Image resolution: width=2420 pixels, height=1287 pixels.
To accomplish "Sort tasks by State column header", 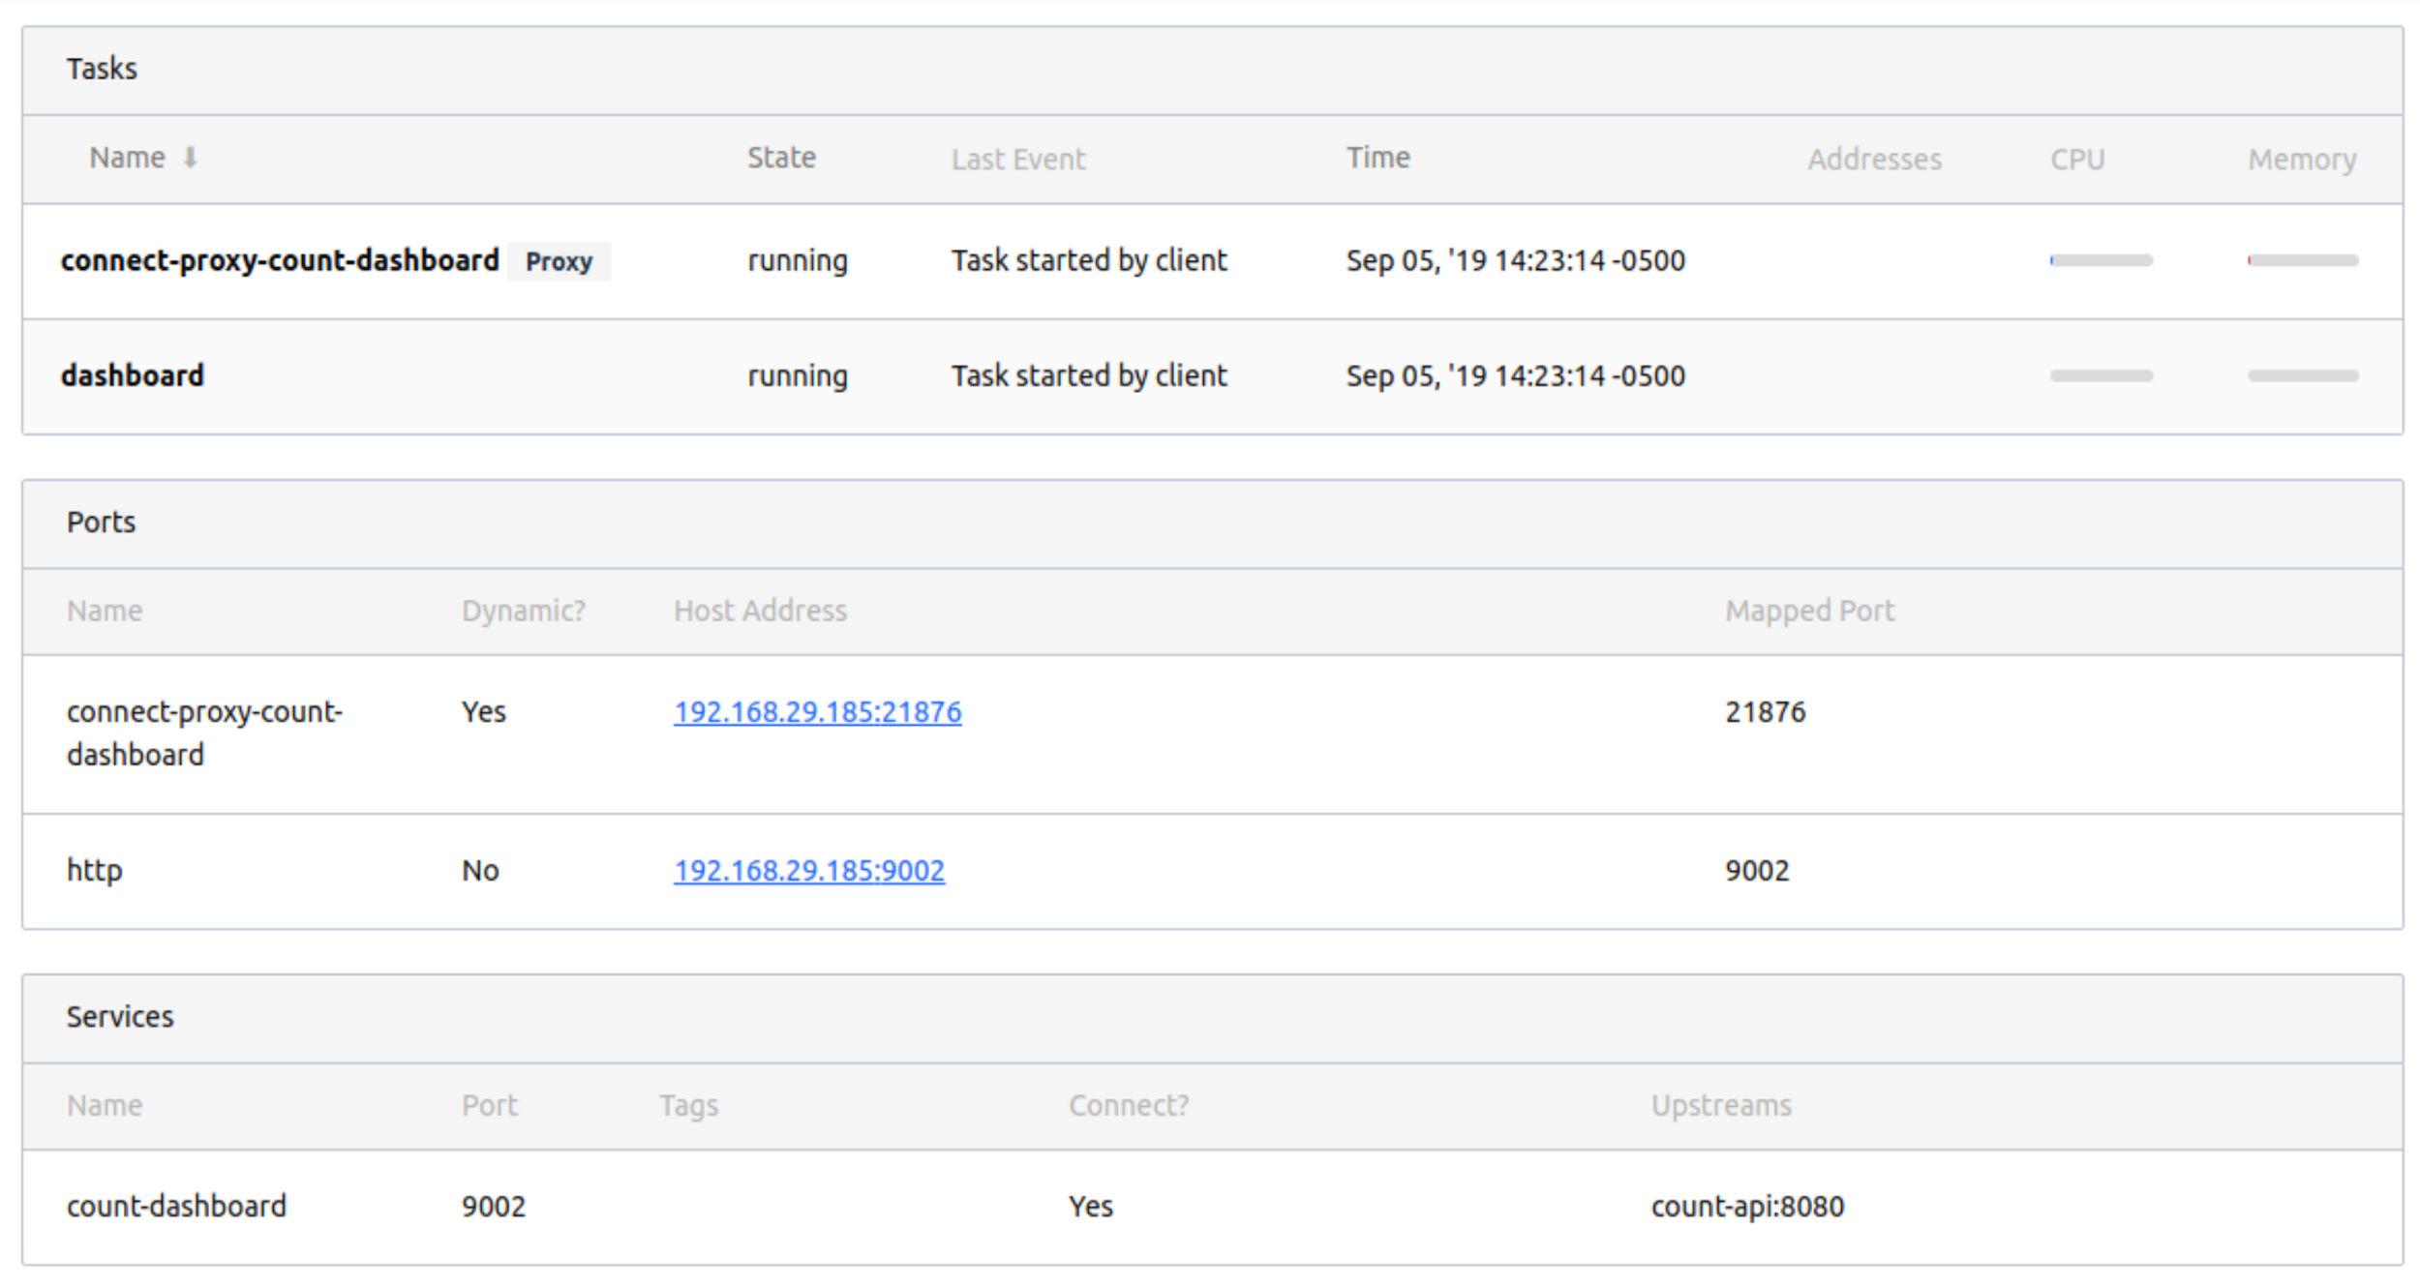I will pyautogui.click(x=781, y=158).
